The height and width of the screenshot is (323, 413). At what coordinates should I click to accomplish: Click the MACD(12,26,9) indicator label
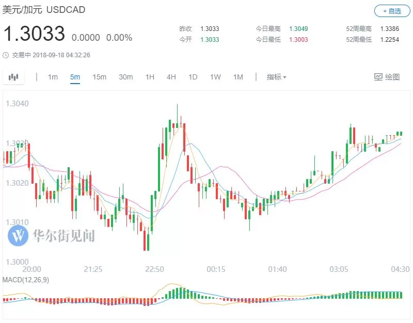click(x=25, y=280)
